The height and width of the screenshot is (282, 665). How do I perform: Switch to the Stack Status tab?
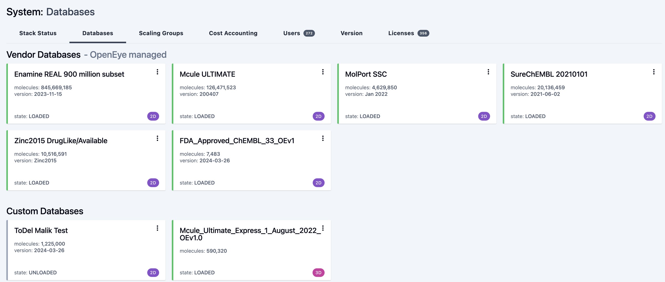(38, 33)
